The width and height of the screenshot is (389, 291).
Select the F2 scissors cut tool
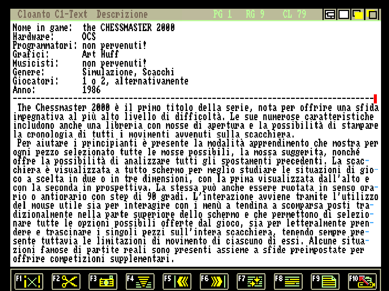[x=66, y=282]
